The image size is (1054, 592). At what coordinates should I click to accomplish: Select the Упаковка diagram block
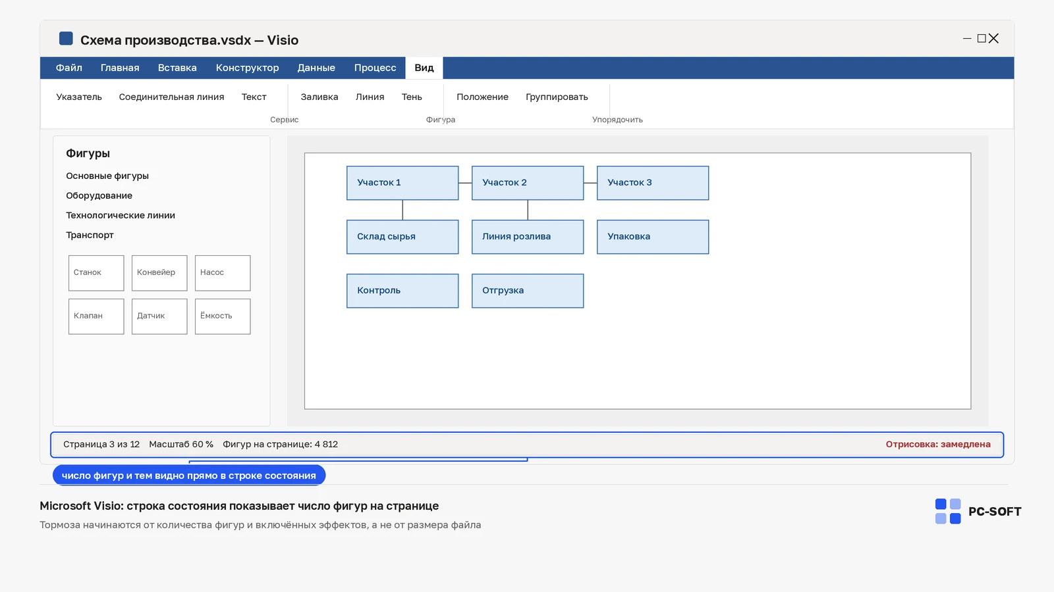pos(653,237)
